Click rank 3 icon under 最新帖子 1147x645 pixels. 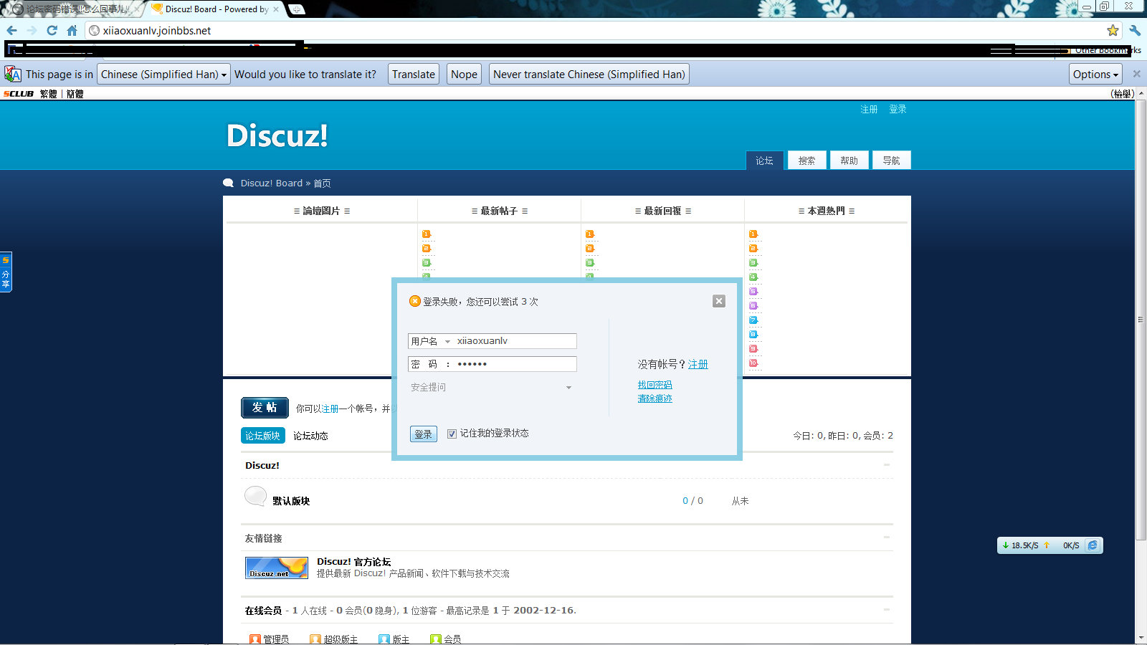point(427,263)
